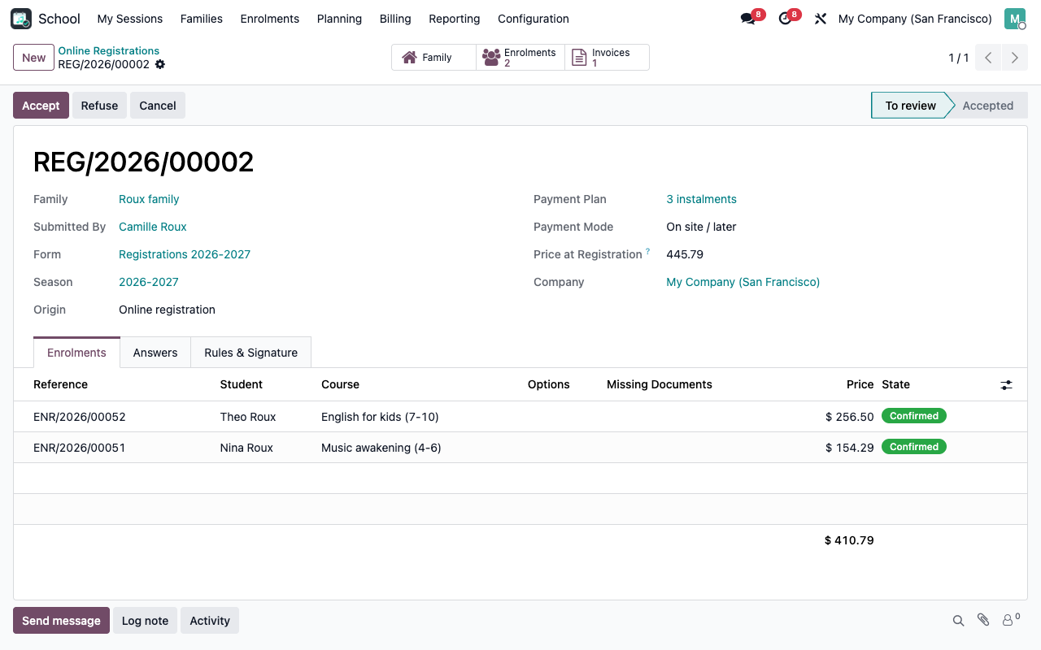The width and height of the screenshot is (1041, 650).
Task: Open the Configuration menu
Action: [x=534, y=19]
